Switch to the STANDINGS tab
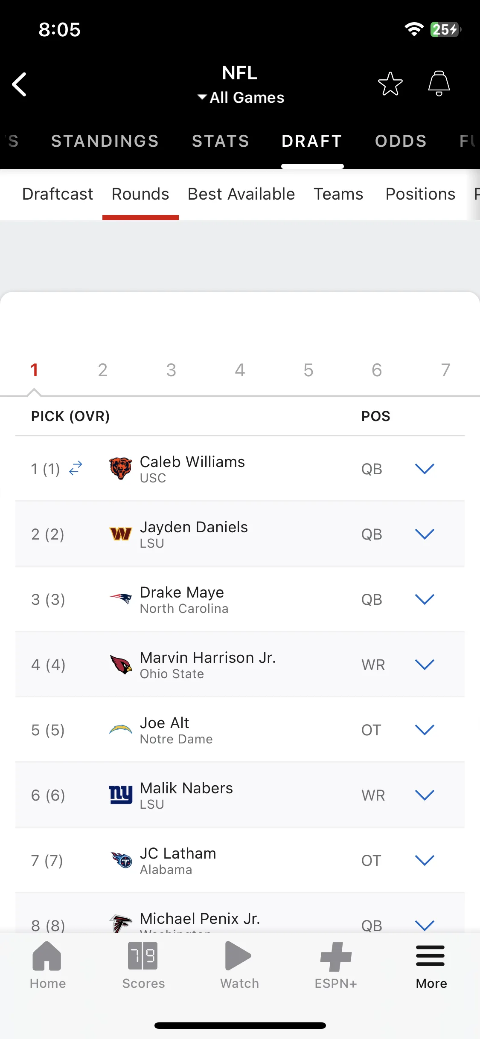The height and width of the screenshot is (1039, 480). click(x=105, y=141)
